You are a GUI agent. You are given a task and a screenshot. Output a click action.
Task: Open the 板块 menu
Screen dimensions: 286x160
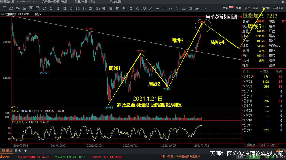tap(239, 8)
